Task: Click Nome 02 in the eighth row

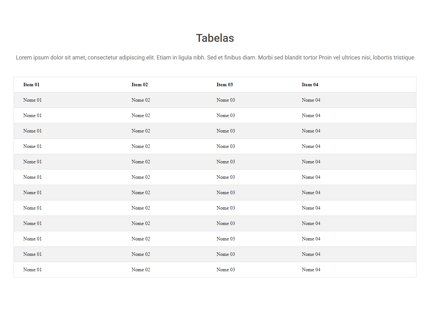Action: (141, 208)
